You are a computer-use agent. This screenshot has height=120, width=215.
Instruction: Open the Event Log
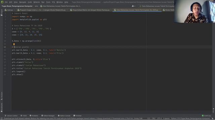pyautogui.click(x=206, y=116)
